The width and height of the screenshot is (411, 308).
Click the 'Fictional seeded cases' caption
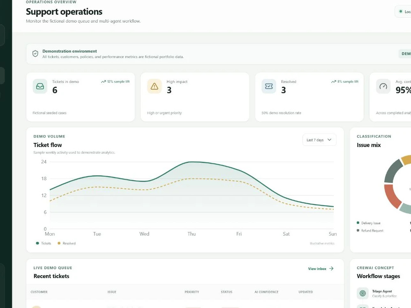[x=50, y=113]
